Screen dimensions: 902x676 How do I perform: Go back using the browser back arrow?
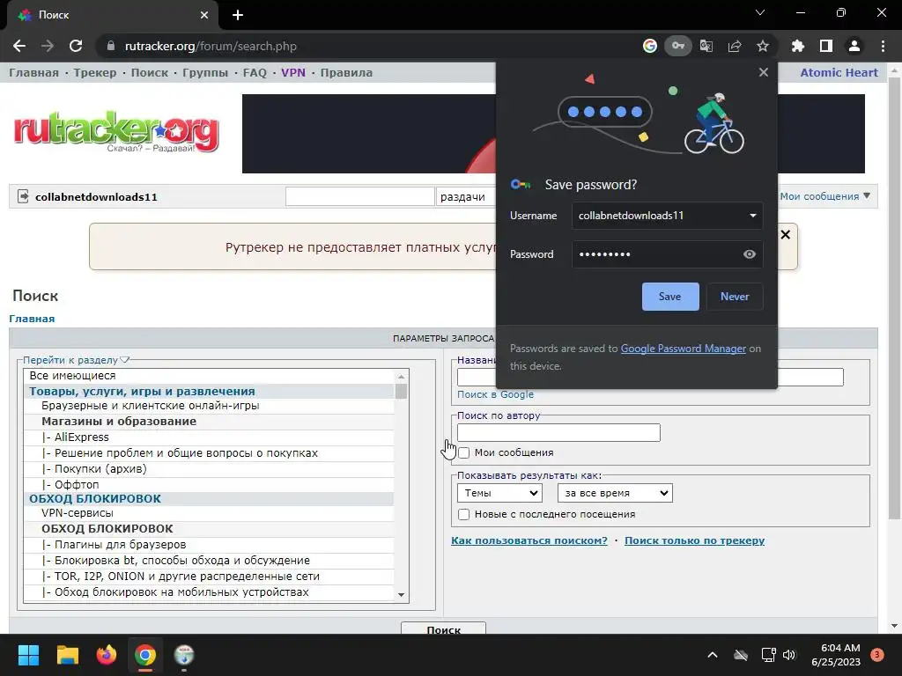pyautogui.click(x=19, y=46)
